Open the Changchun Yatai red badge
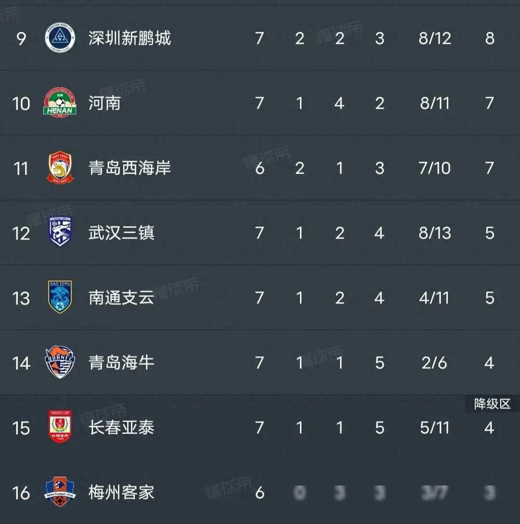This screenshot has width=520, height=524. tap(60, 426)
